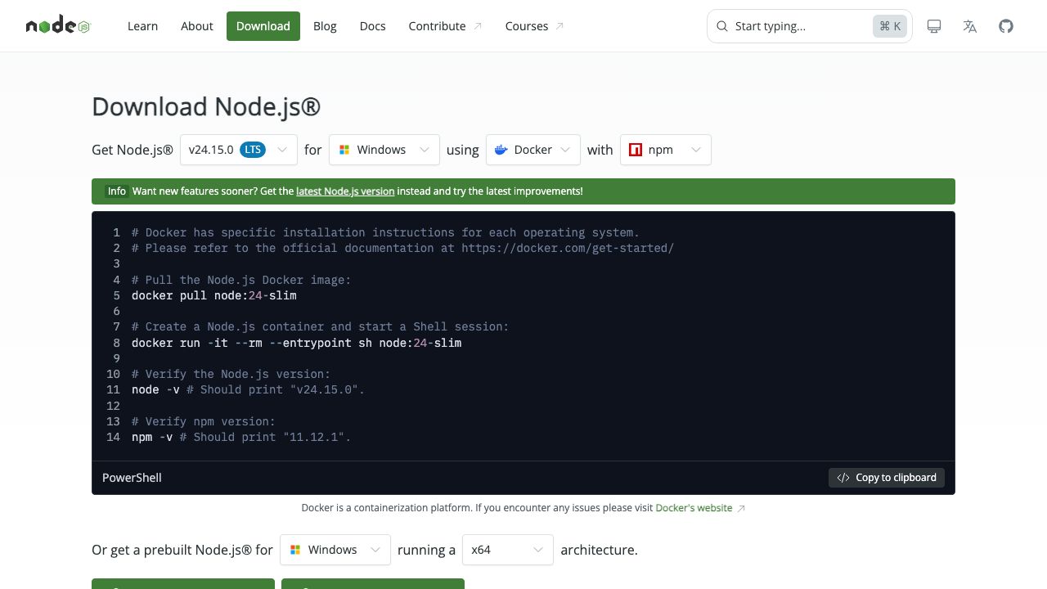
Task: Click the 'docker run -it --rm' command line
Action: click(297, 343)
